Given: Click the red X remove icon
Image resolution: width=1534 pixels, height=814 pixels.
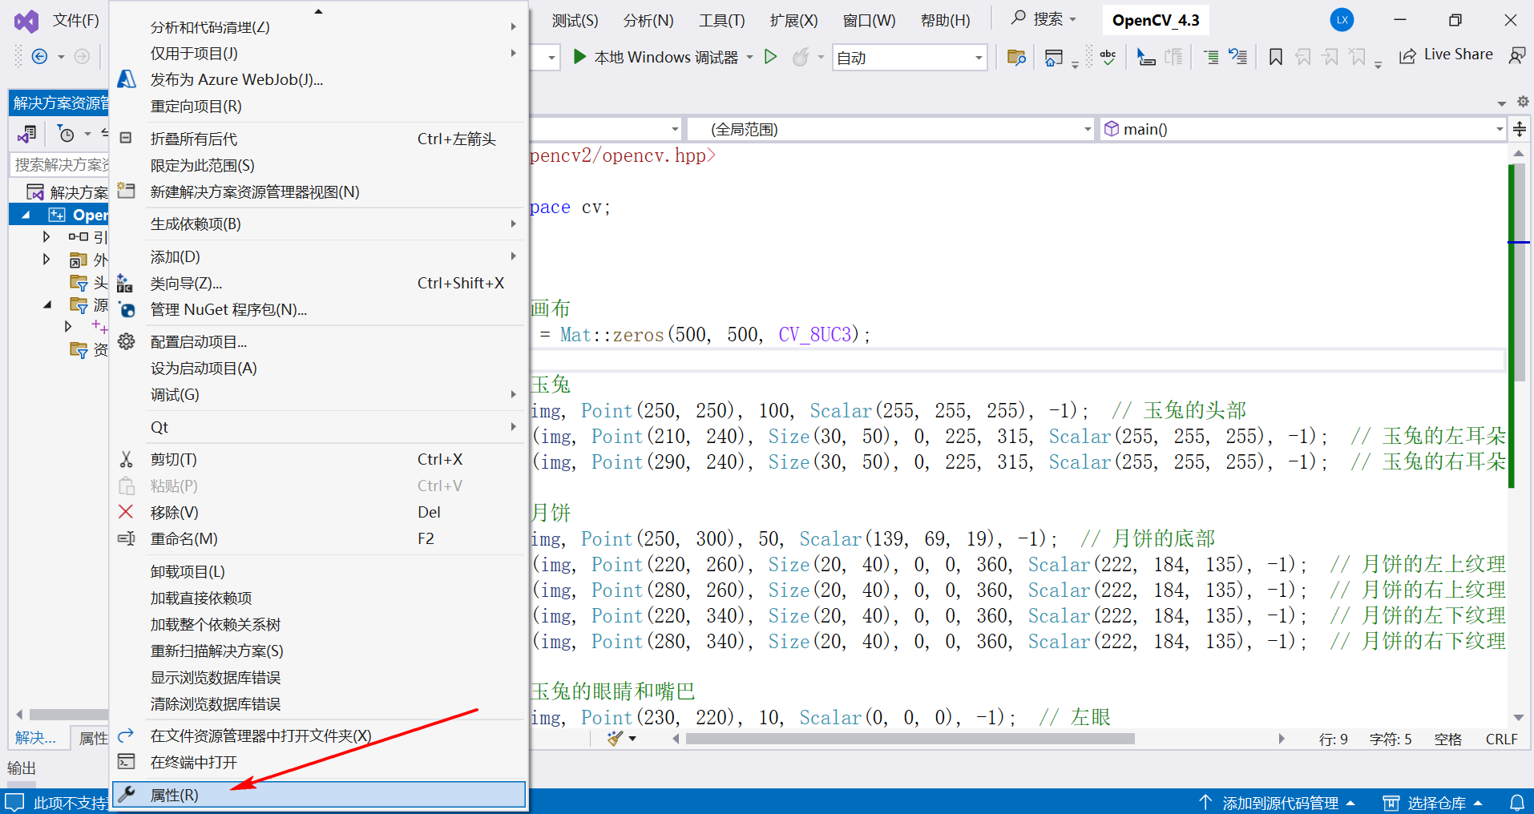Looking at the screenshot, I should [126, 511].
